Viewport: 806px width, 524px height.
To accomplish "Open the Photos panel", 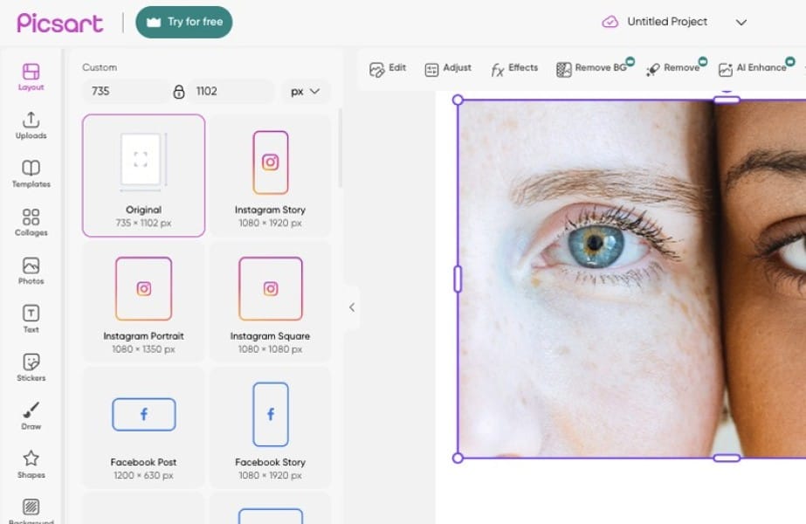I will click(31, 270).
